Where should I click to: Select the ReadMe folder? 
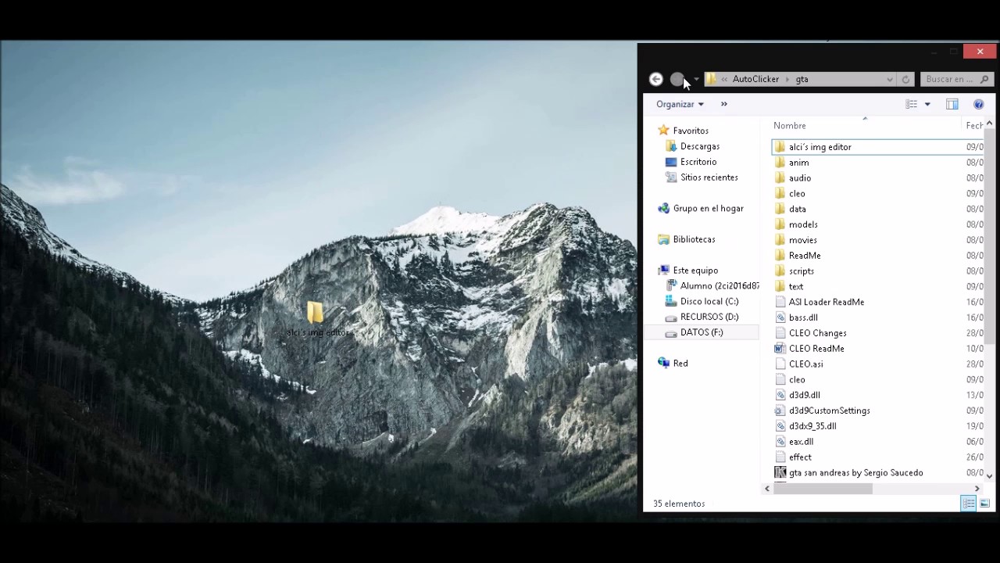point(805,256)
